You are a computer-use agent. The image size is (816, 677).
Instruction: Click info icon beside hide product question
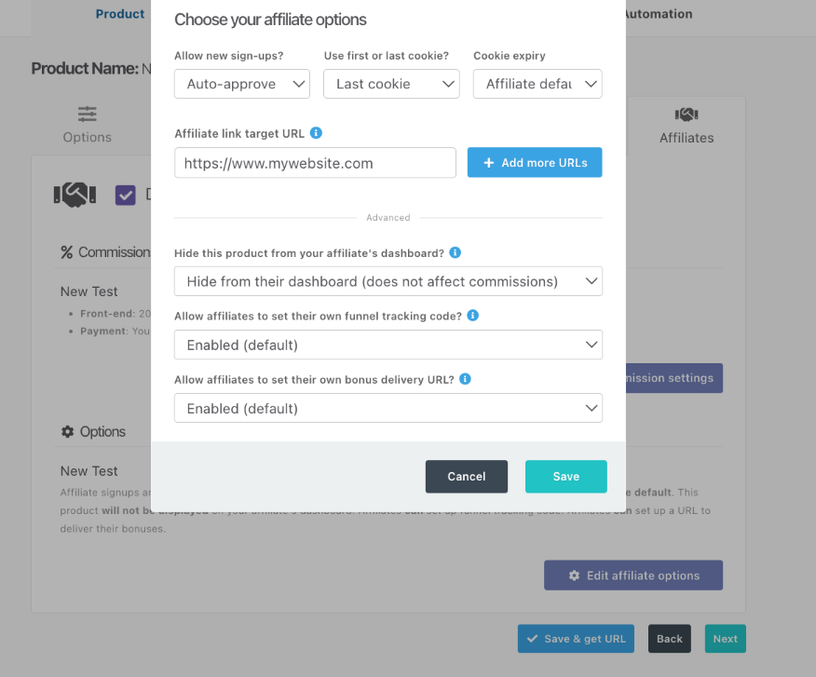[455, 252]
